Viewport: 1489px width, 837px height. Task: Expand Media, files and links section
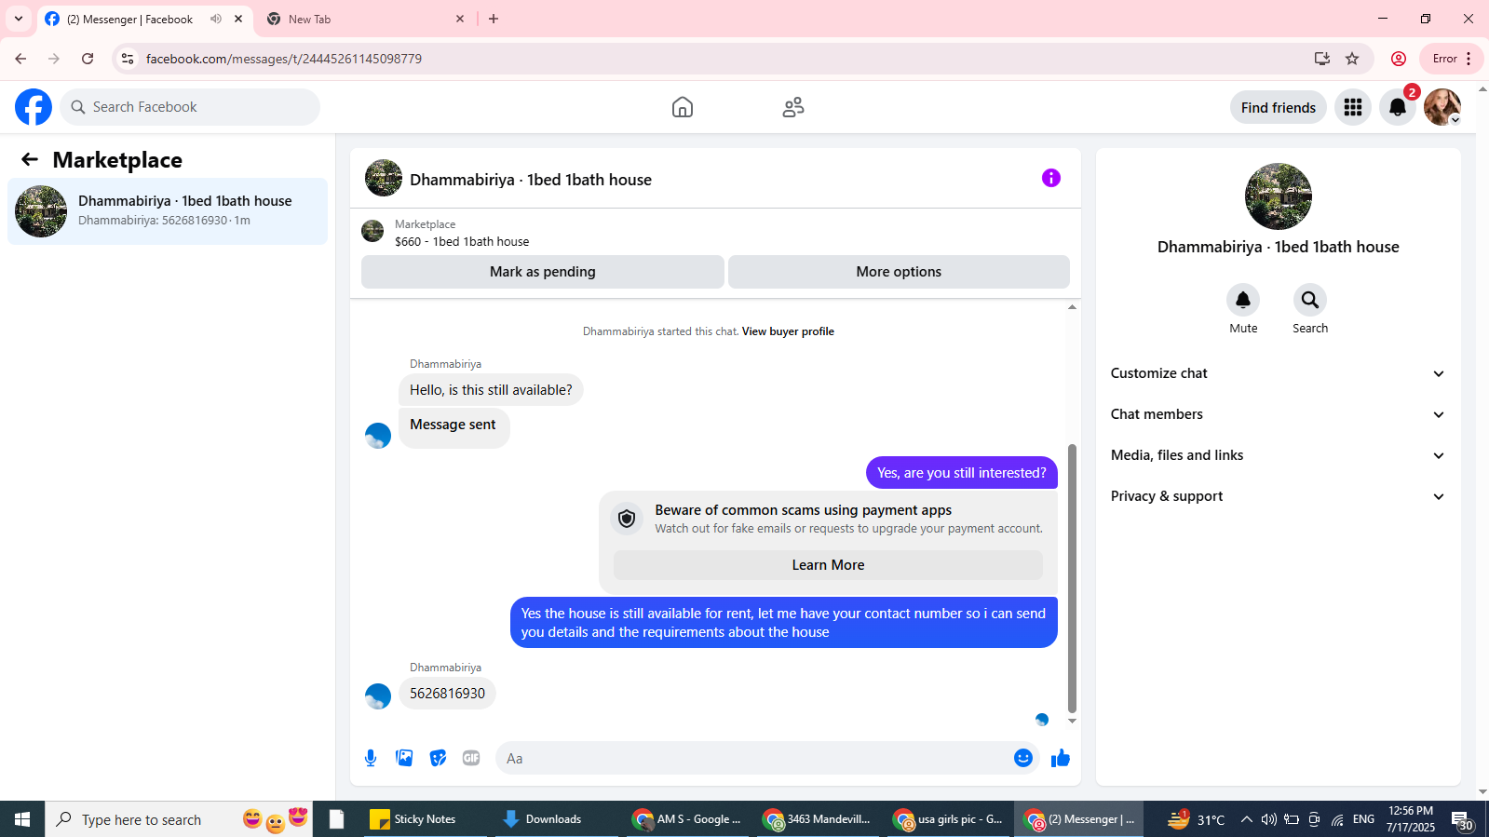tap(1278, 455)
